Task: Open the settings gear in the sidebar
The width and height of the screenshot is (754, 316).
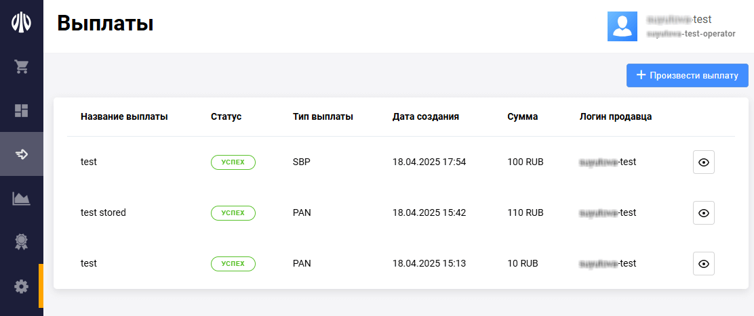Action: coord(21,286)
